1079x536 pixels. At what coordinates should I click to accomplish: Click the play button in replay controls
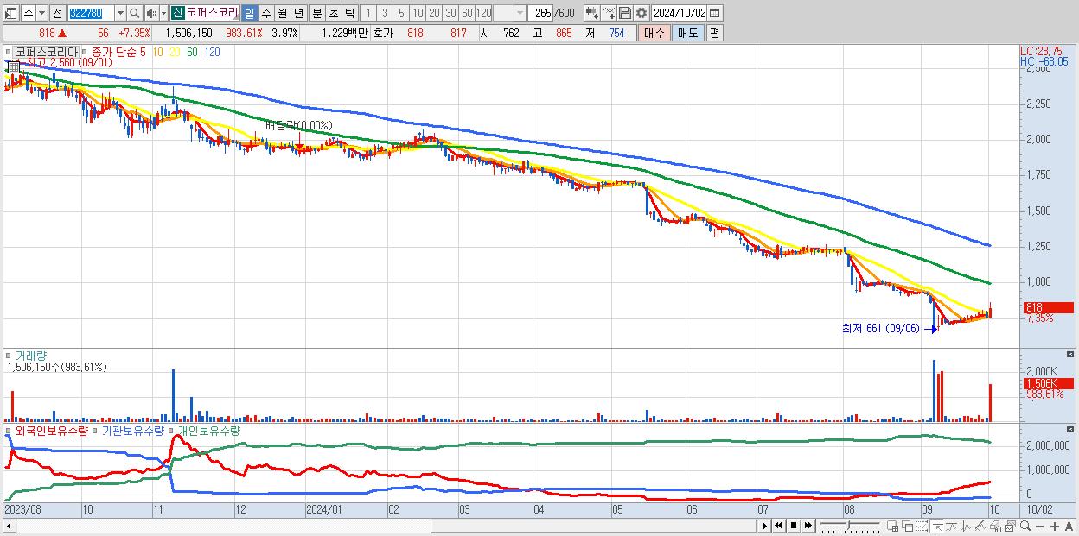765,526
